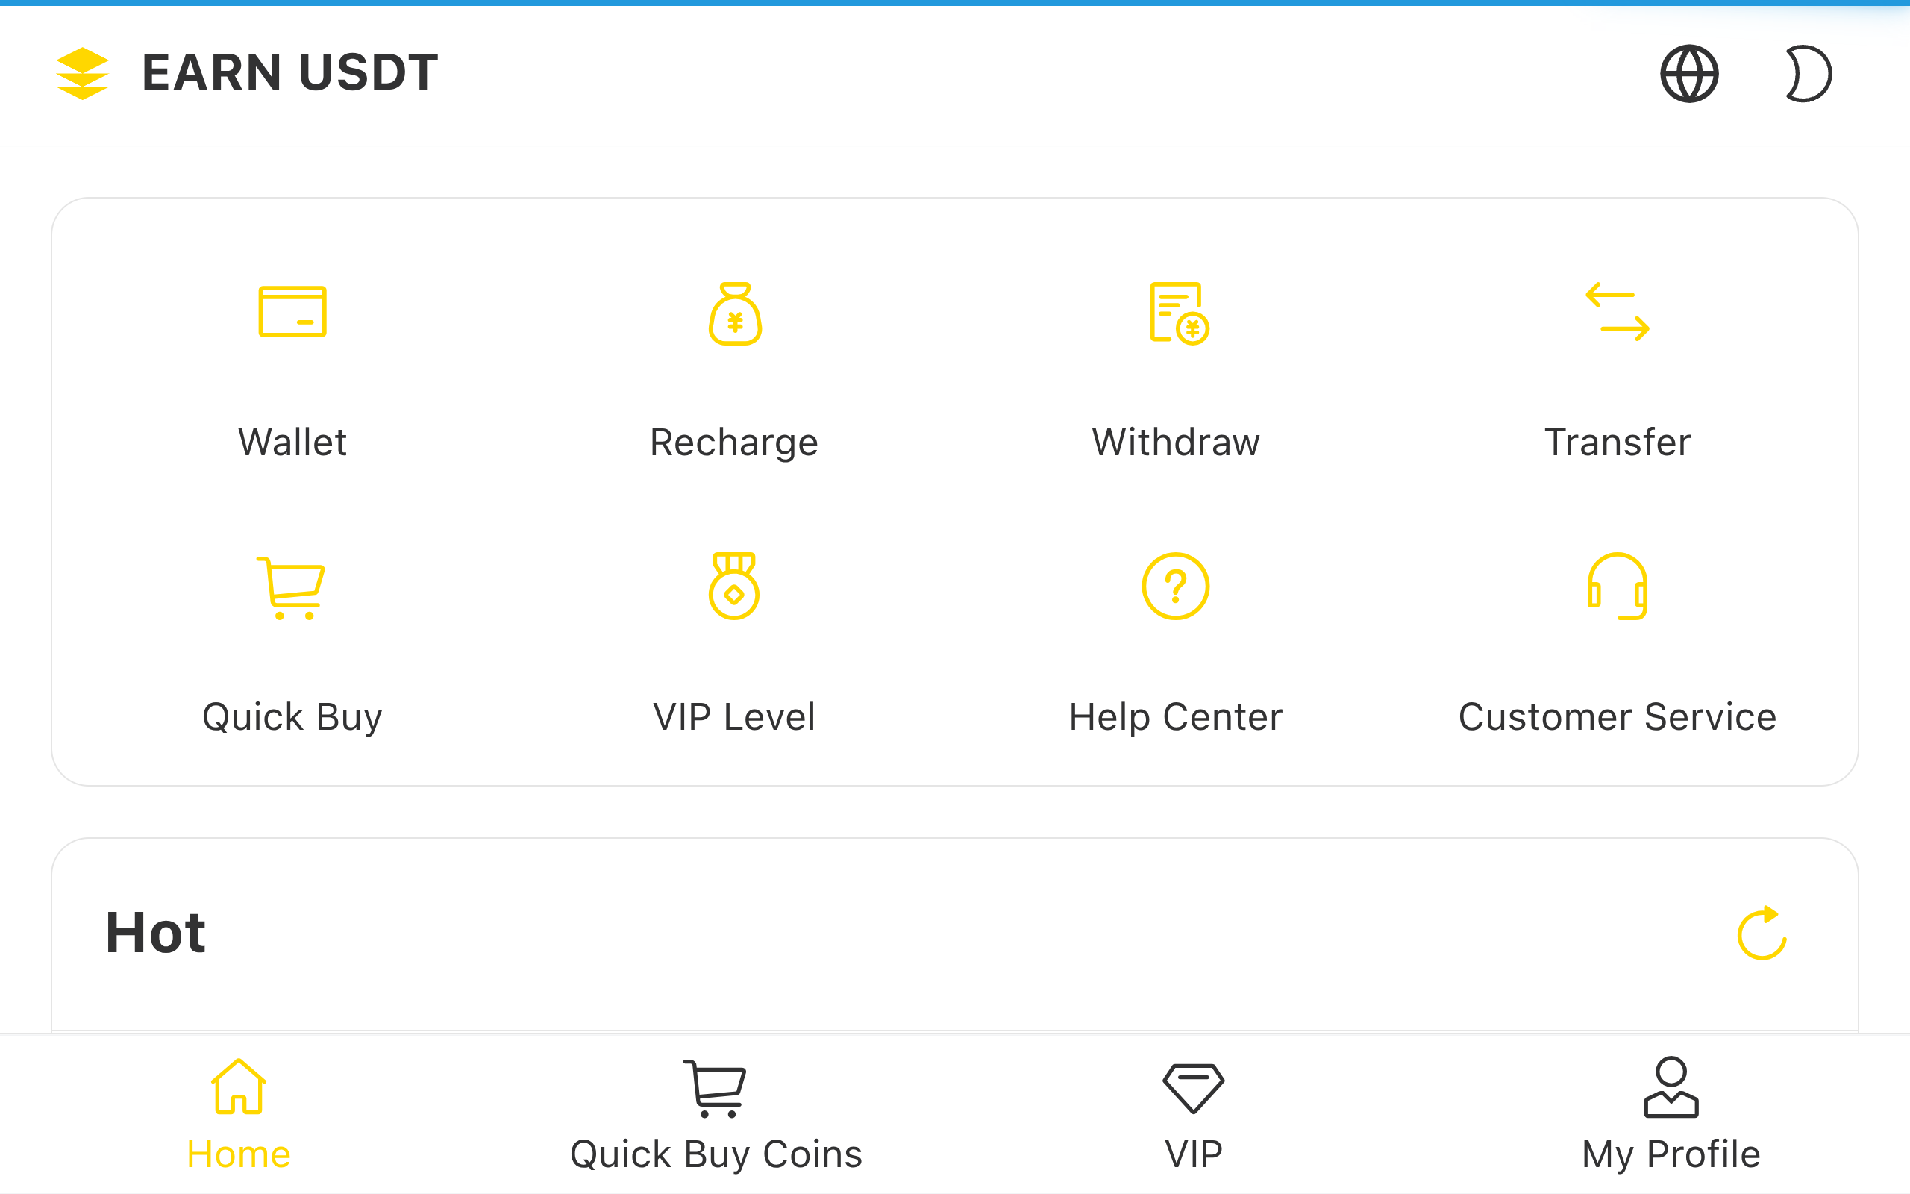Open the language globe selector
Viewport: 1910px width, 1194px height.
(x=1689, y=73)
